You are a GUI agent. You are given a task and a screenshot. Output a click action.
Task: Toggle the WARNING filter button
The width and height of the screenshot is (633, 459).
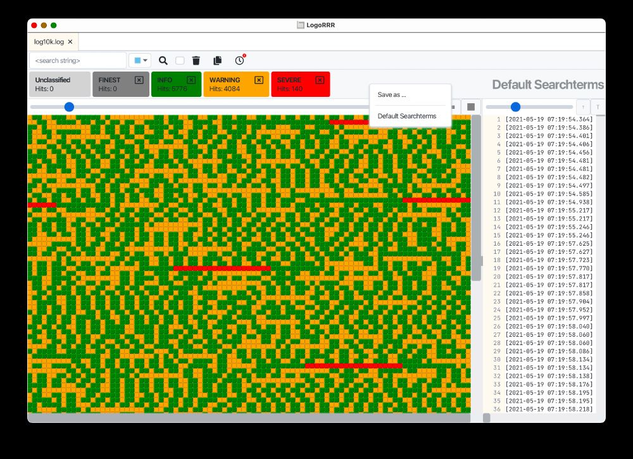point(236,84)
